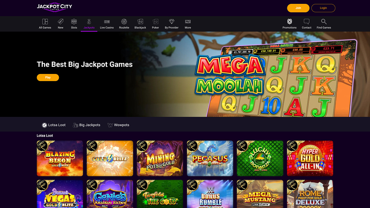Open the Blazing Bison Gold Blitz game
Viewport: 370px width, 208px height.
pyautogui.click(x=60, y=158)
